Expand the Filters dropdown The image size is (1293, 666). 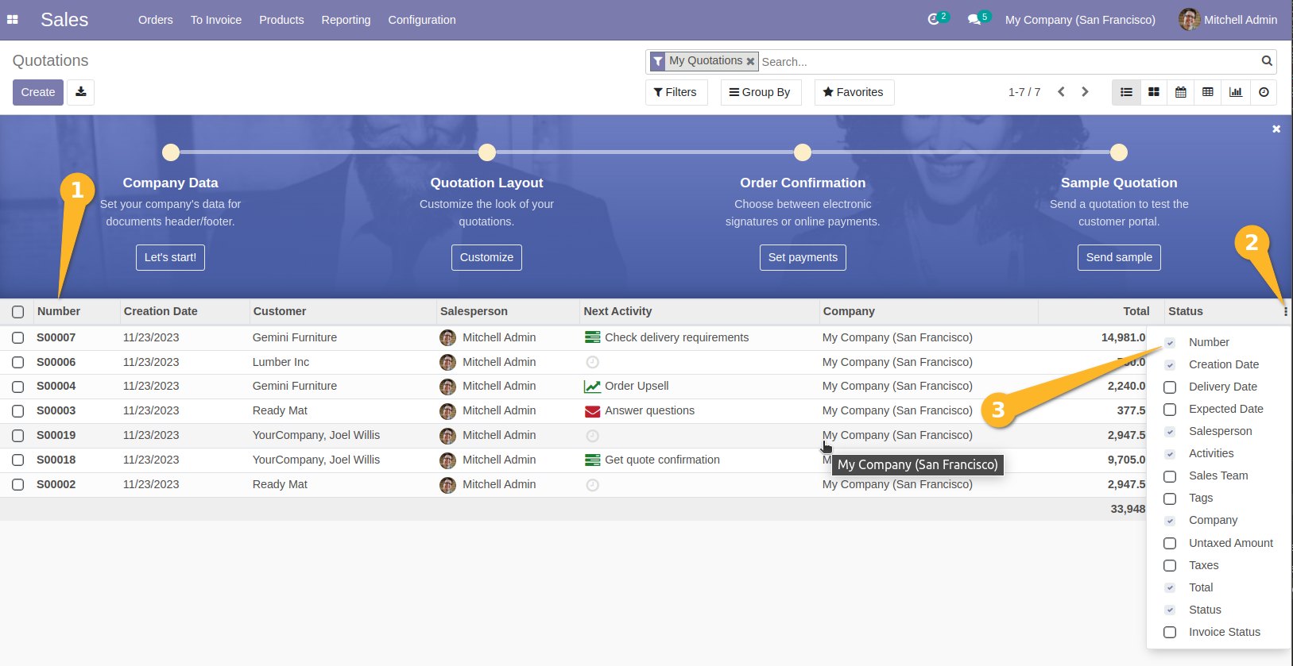(x=676, y=92)
